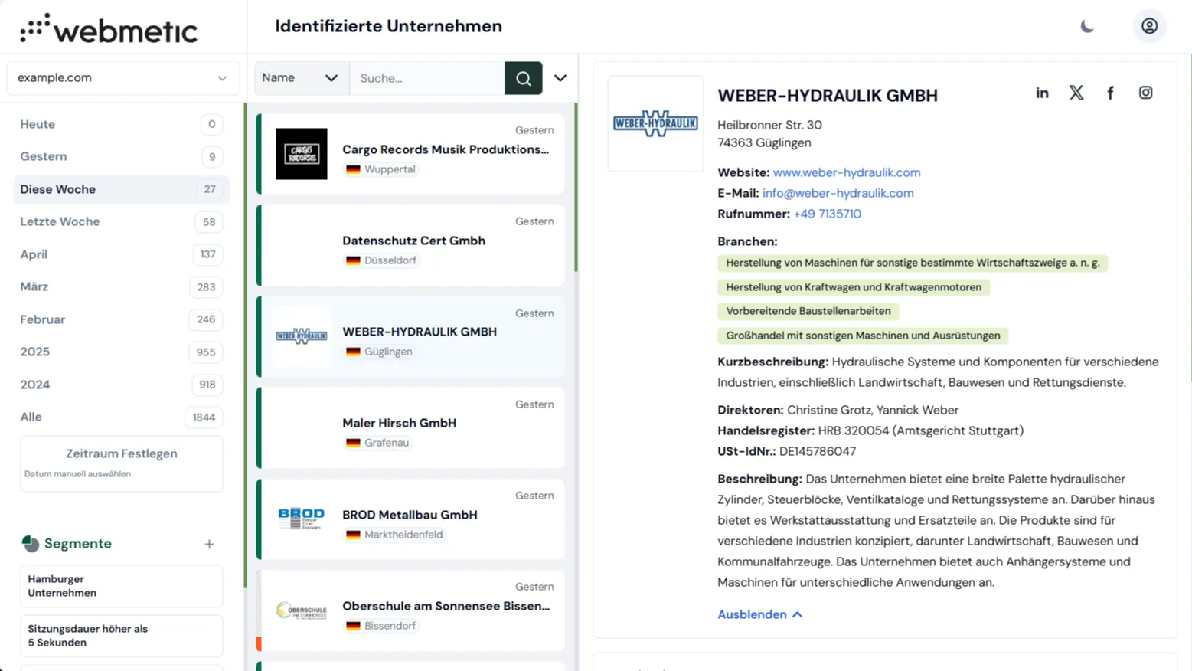Click the search magnifier icon

523,77
